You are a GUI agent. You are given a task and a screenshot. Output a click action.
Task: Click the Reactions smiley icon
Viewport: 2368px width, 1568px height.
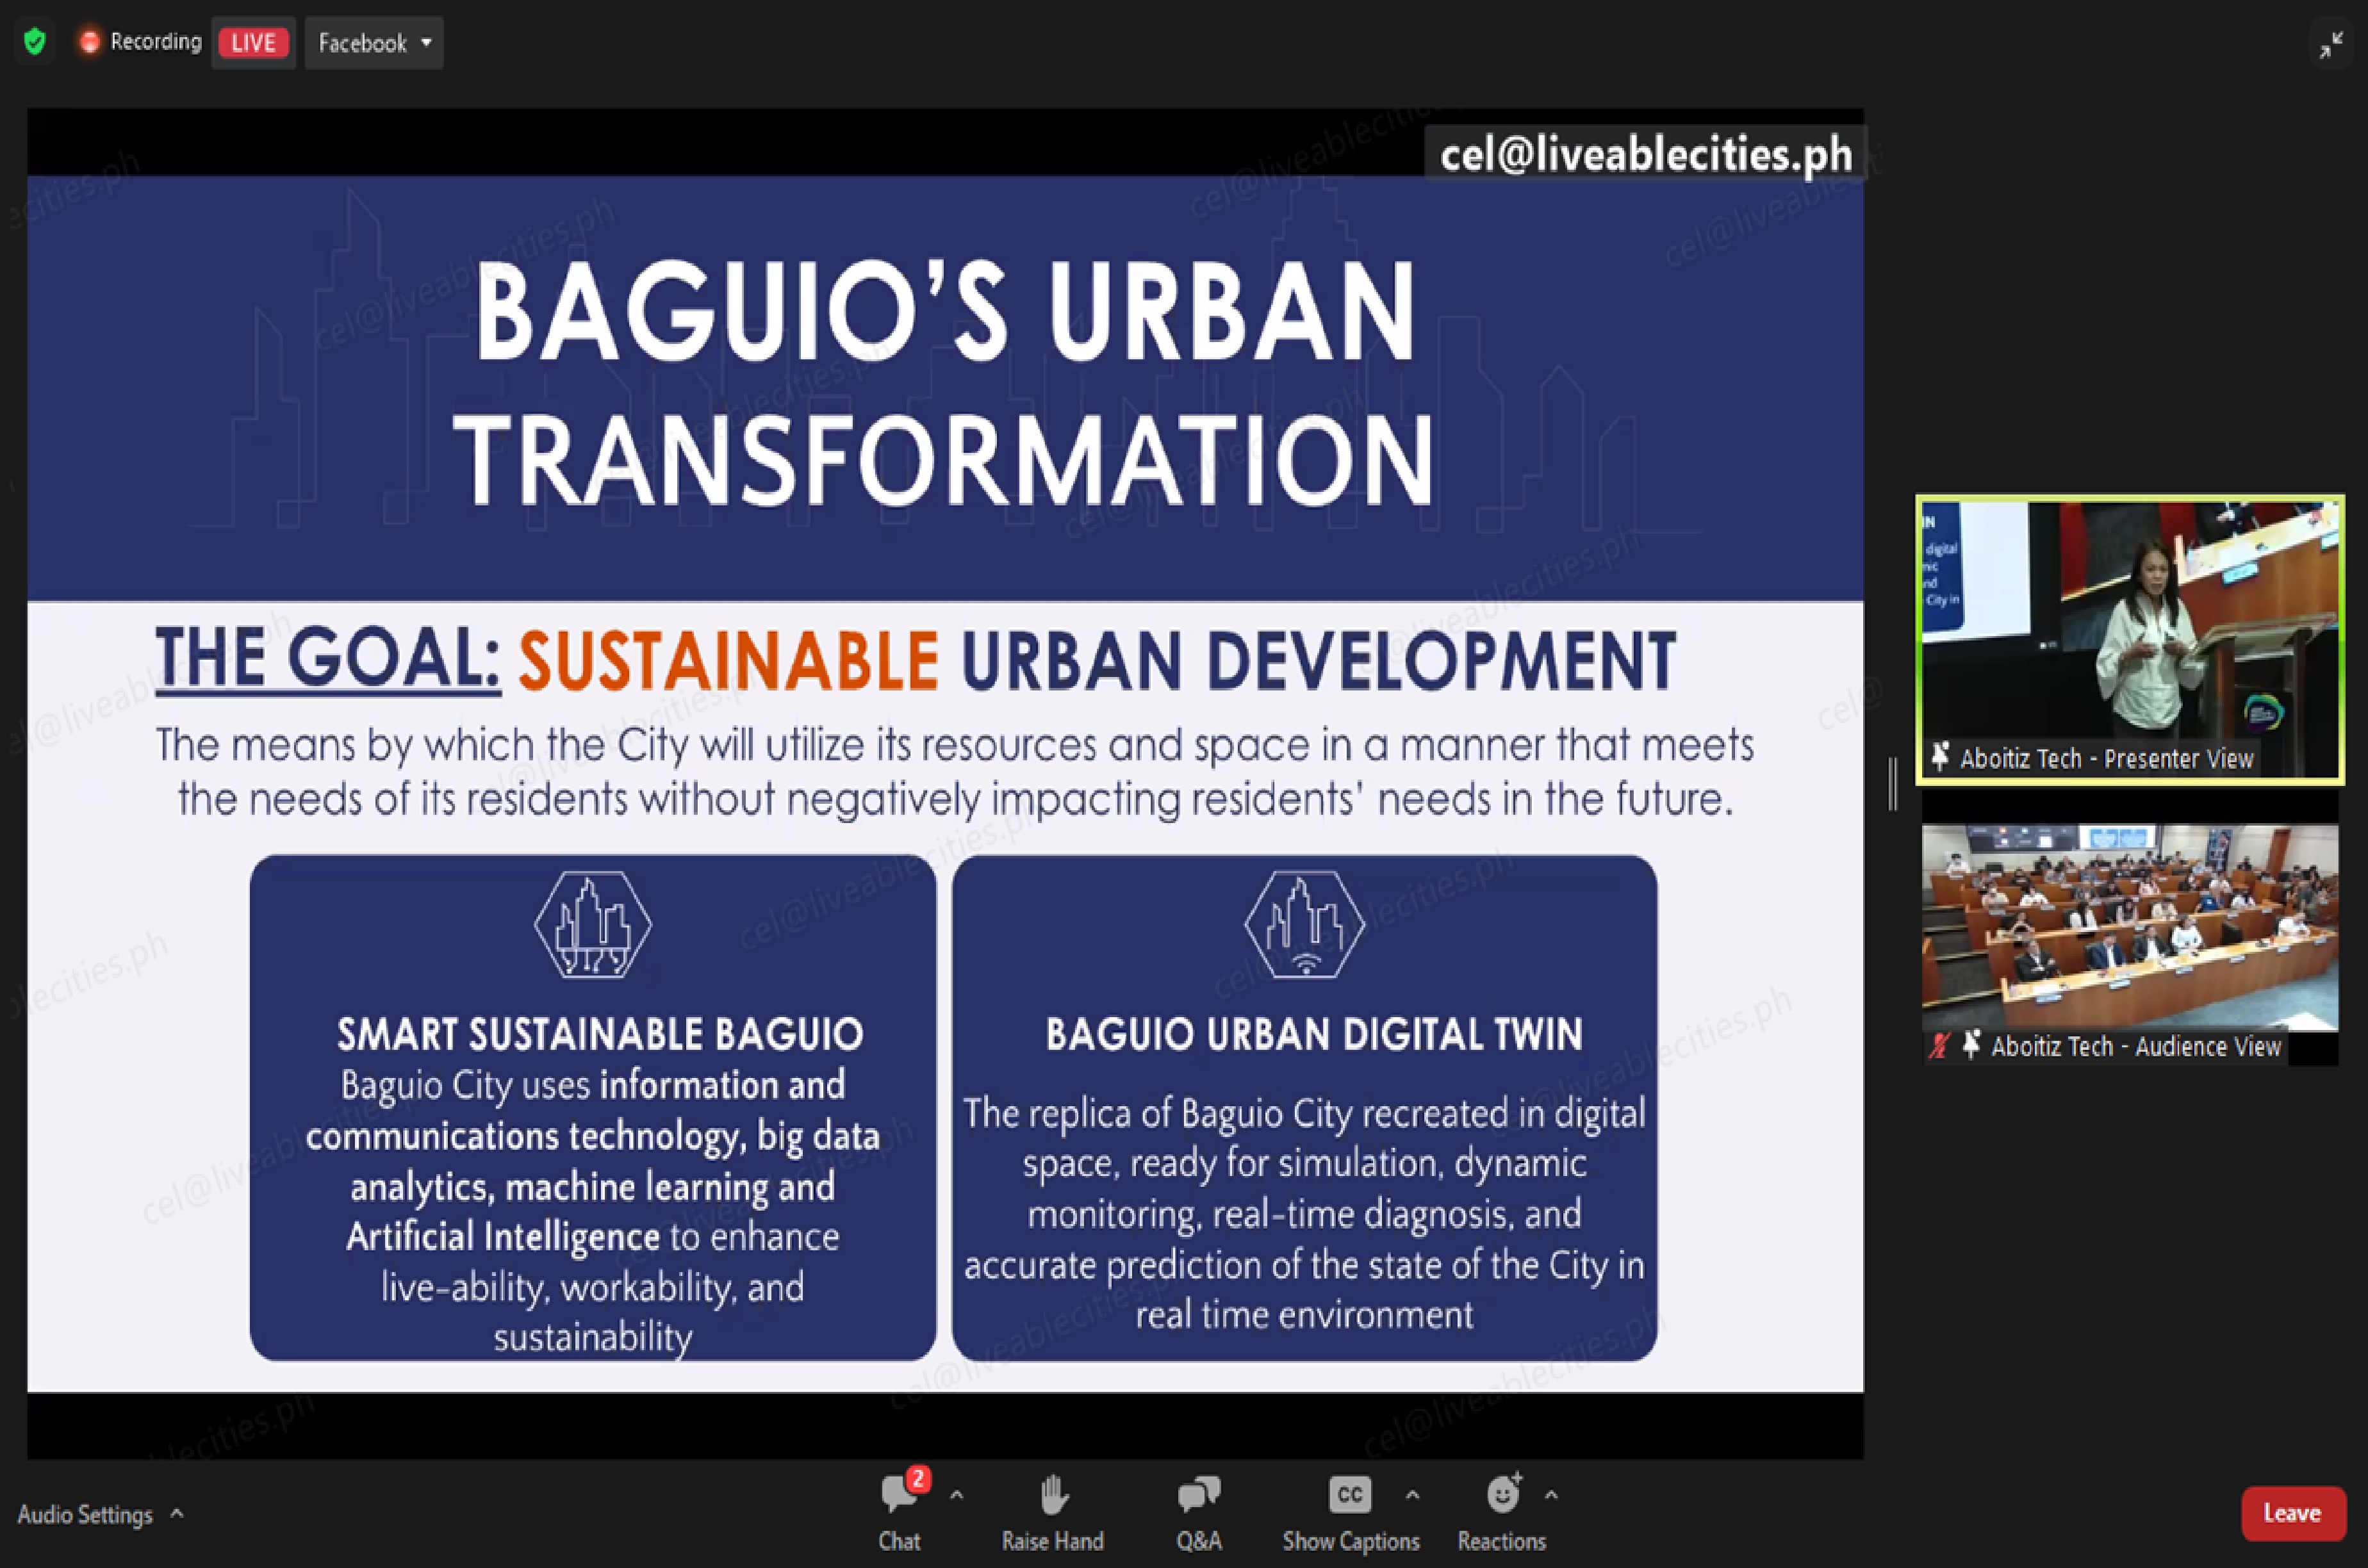(1502, 1495)
